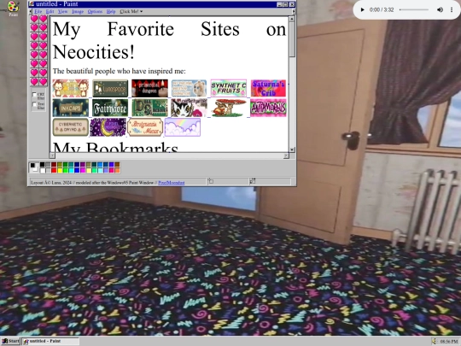The width and height of the screenshot is (461, 346).
Task: Open the Image menu
Action: click(78, 11)
